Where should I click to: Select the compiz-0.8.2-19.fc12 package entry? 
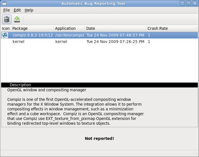(33, 35)
